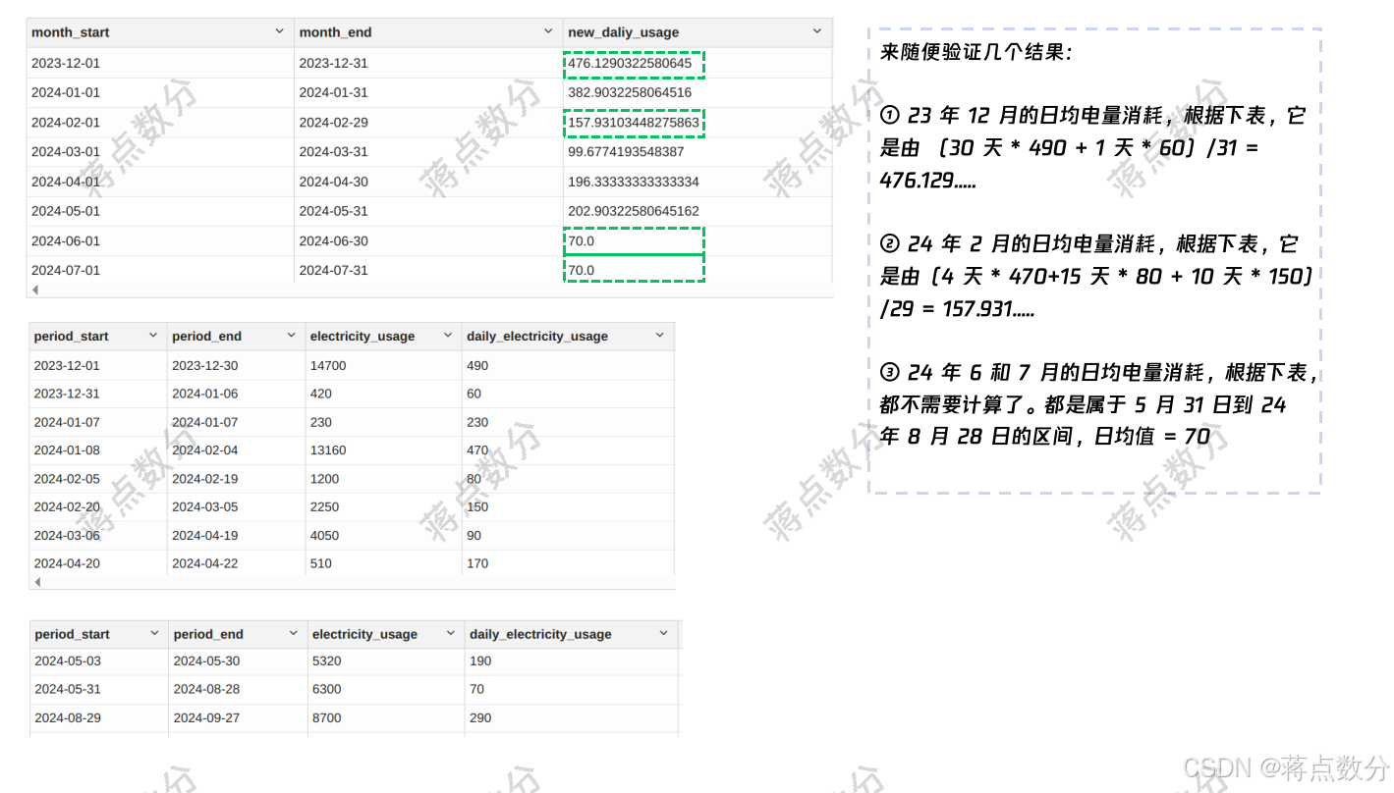1394x793 pixels.
Task: Open month_end column dropdown arrow
Action: 548,31
